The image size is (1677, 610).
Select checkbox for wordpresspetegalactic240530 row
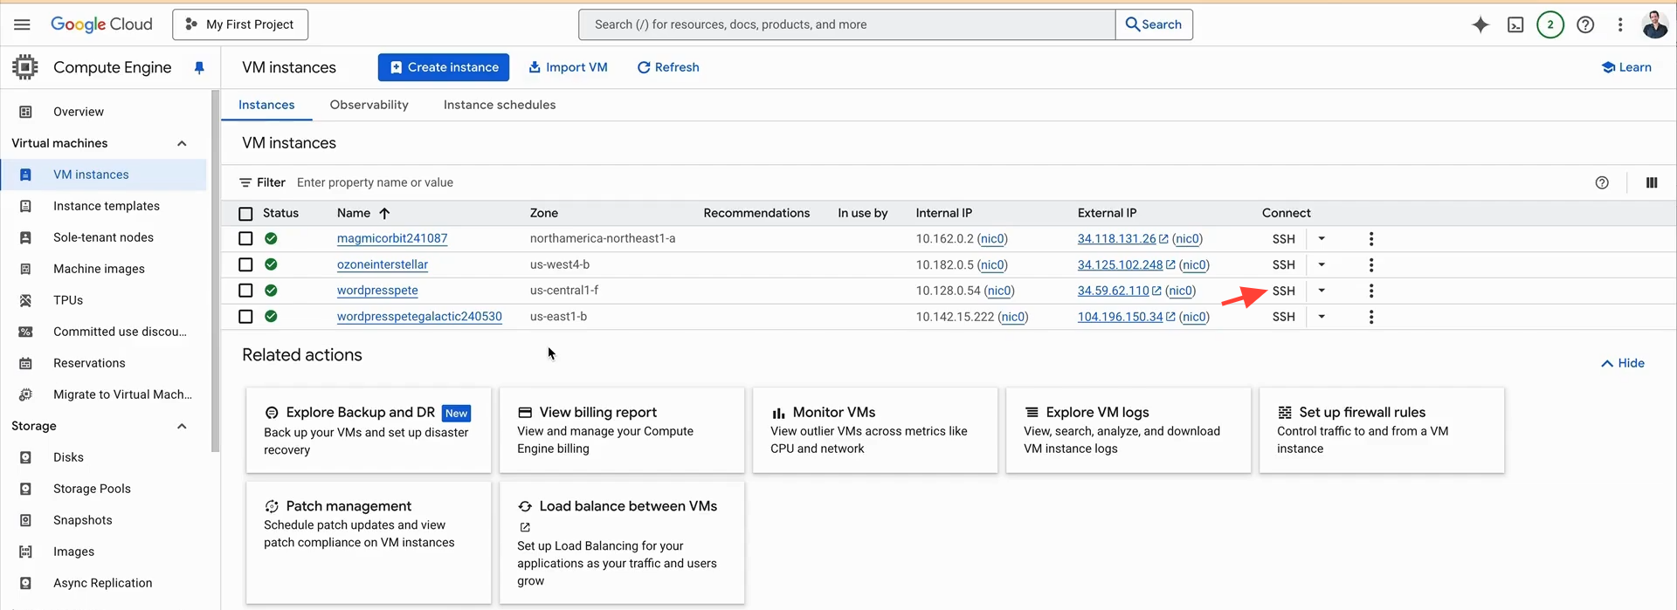tap(245, 317)
